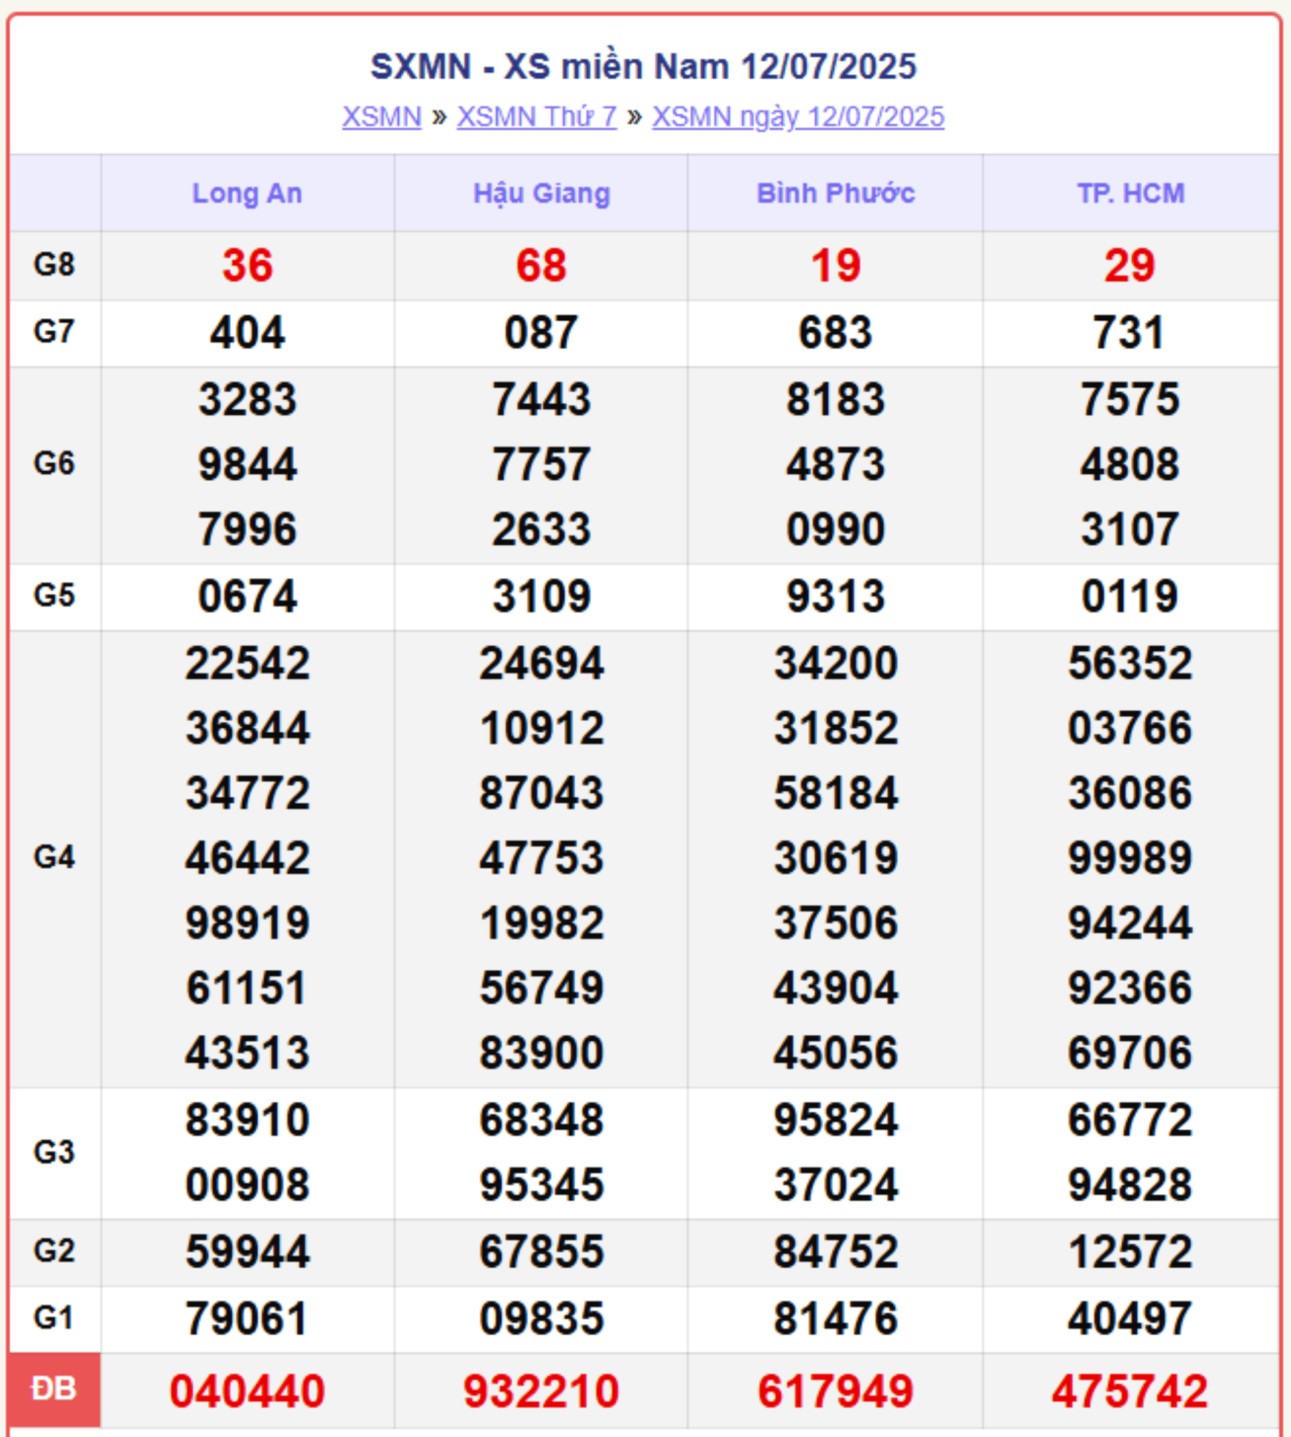This screenshot has width=1291, height=1437.
Task: Click Hậu Giang special prize 932210
Action: click(541, 1390)
